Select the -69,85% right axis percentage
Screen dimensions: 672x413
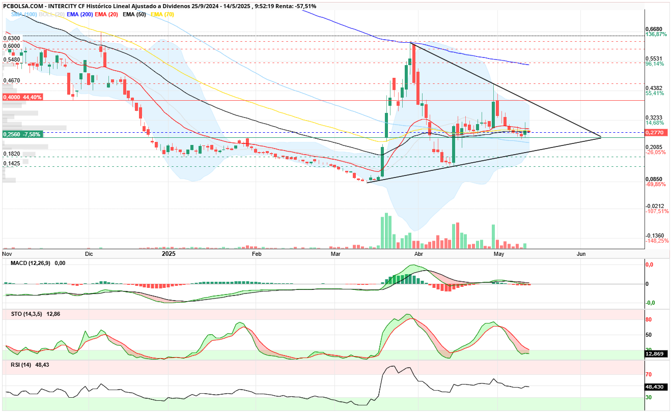(x=656, y=184)
